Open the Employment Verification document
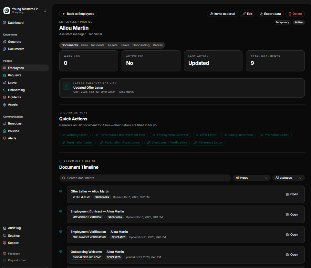Image resolution: width=311 pixels, height=268 pixels. (x=292, y=235)
